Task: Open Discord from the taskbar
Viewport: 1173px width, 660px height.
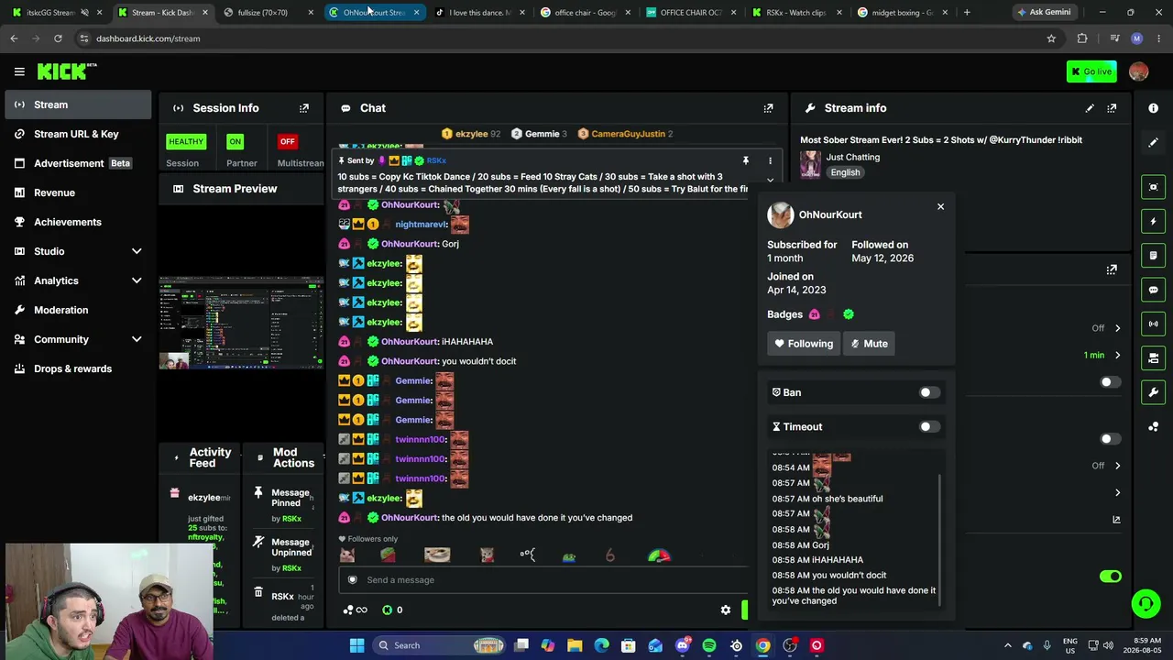Action: coord(683,645)
